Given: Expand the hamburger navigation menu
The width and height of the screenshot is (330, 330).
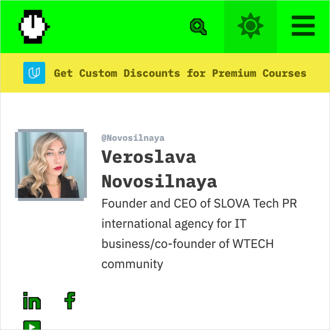Looking at the screenshot, I should pyautogui.click(x=303, y=26).
